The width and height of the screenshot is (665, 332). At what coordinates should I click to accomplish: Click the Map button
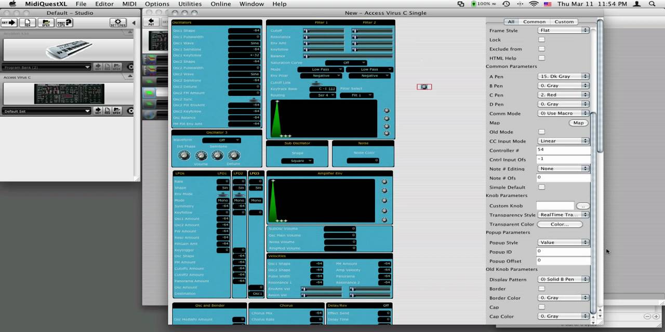(x=578, y=123)
